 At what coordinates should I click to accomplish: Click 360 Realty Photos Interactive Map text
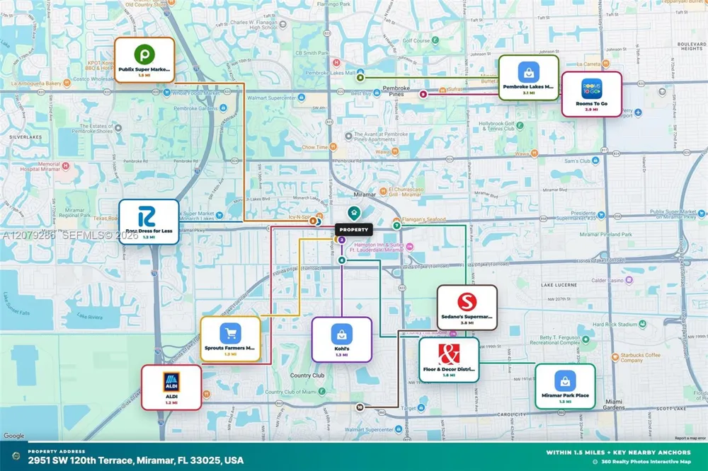pos(646,462)
